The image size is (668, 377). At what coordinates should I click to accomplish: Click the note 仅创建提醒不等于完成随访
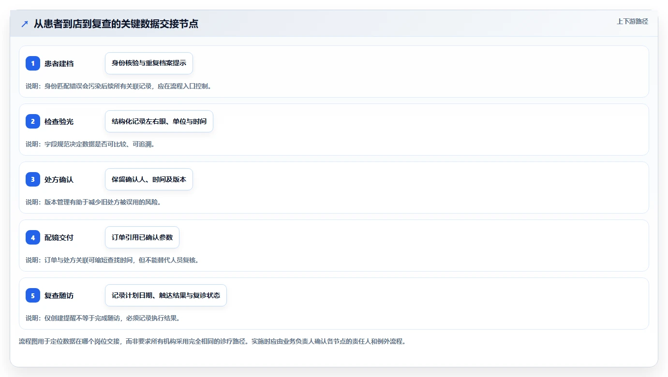coord(103,318)
